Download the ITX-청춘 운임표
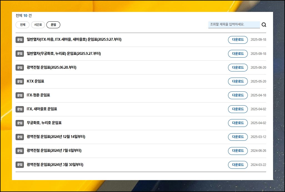 (x=238, y=95)
